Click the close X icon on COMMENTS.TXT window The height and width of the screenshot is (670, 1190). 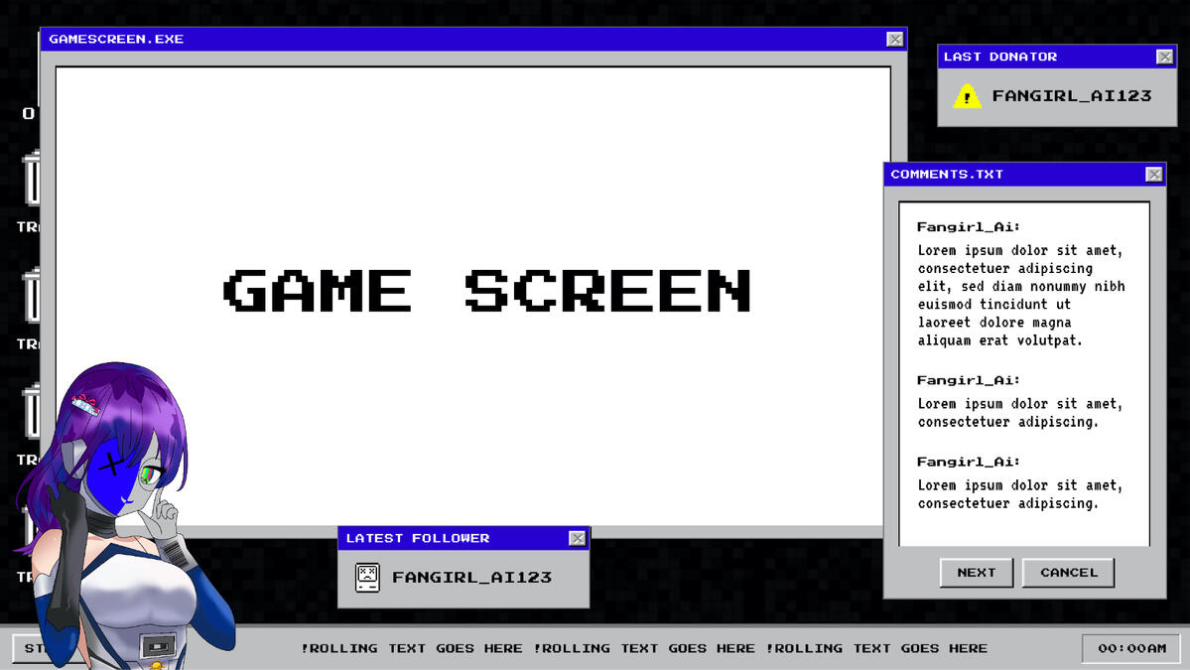(x=1154, y=174)
